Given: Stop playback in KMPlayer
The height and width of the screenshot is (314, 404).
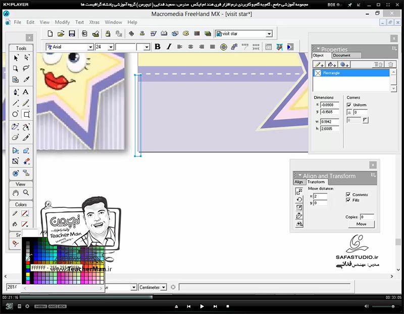Looking at the screenshot, I should pos(228,306).
